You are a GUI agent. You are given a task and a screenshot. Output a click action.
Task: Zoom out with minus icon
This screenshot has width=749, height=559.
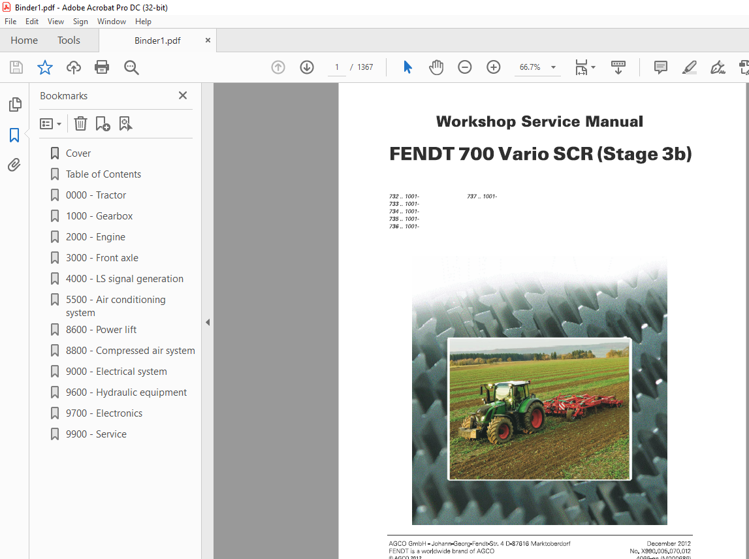click(465, 67)
